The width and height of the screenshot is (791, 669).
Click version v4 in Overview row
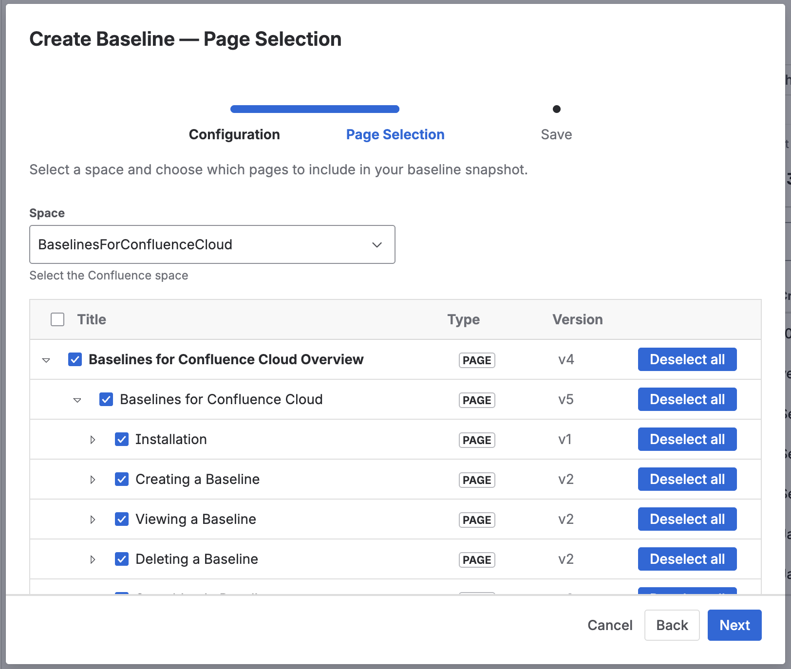pos(566,360)
